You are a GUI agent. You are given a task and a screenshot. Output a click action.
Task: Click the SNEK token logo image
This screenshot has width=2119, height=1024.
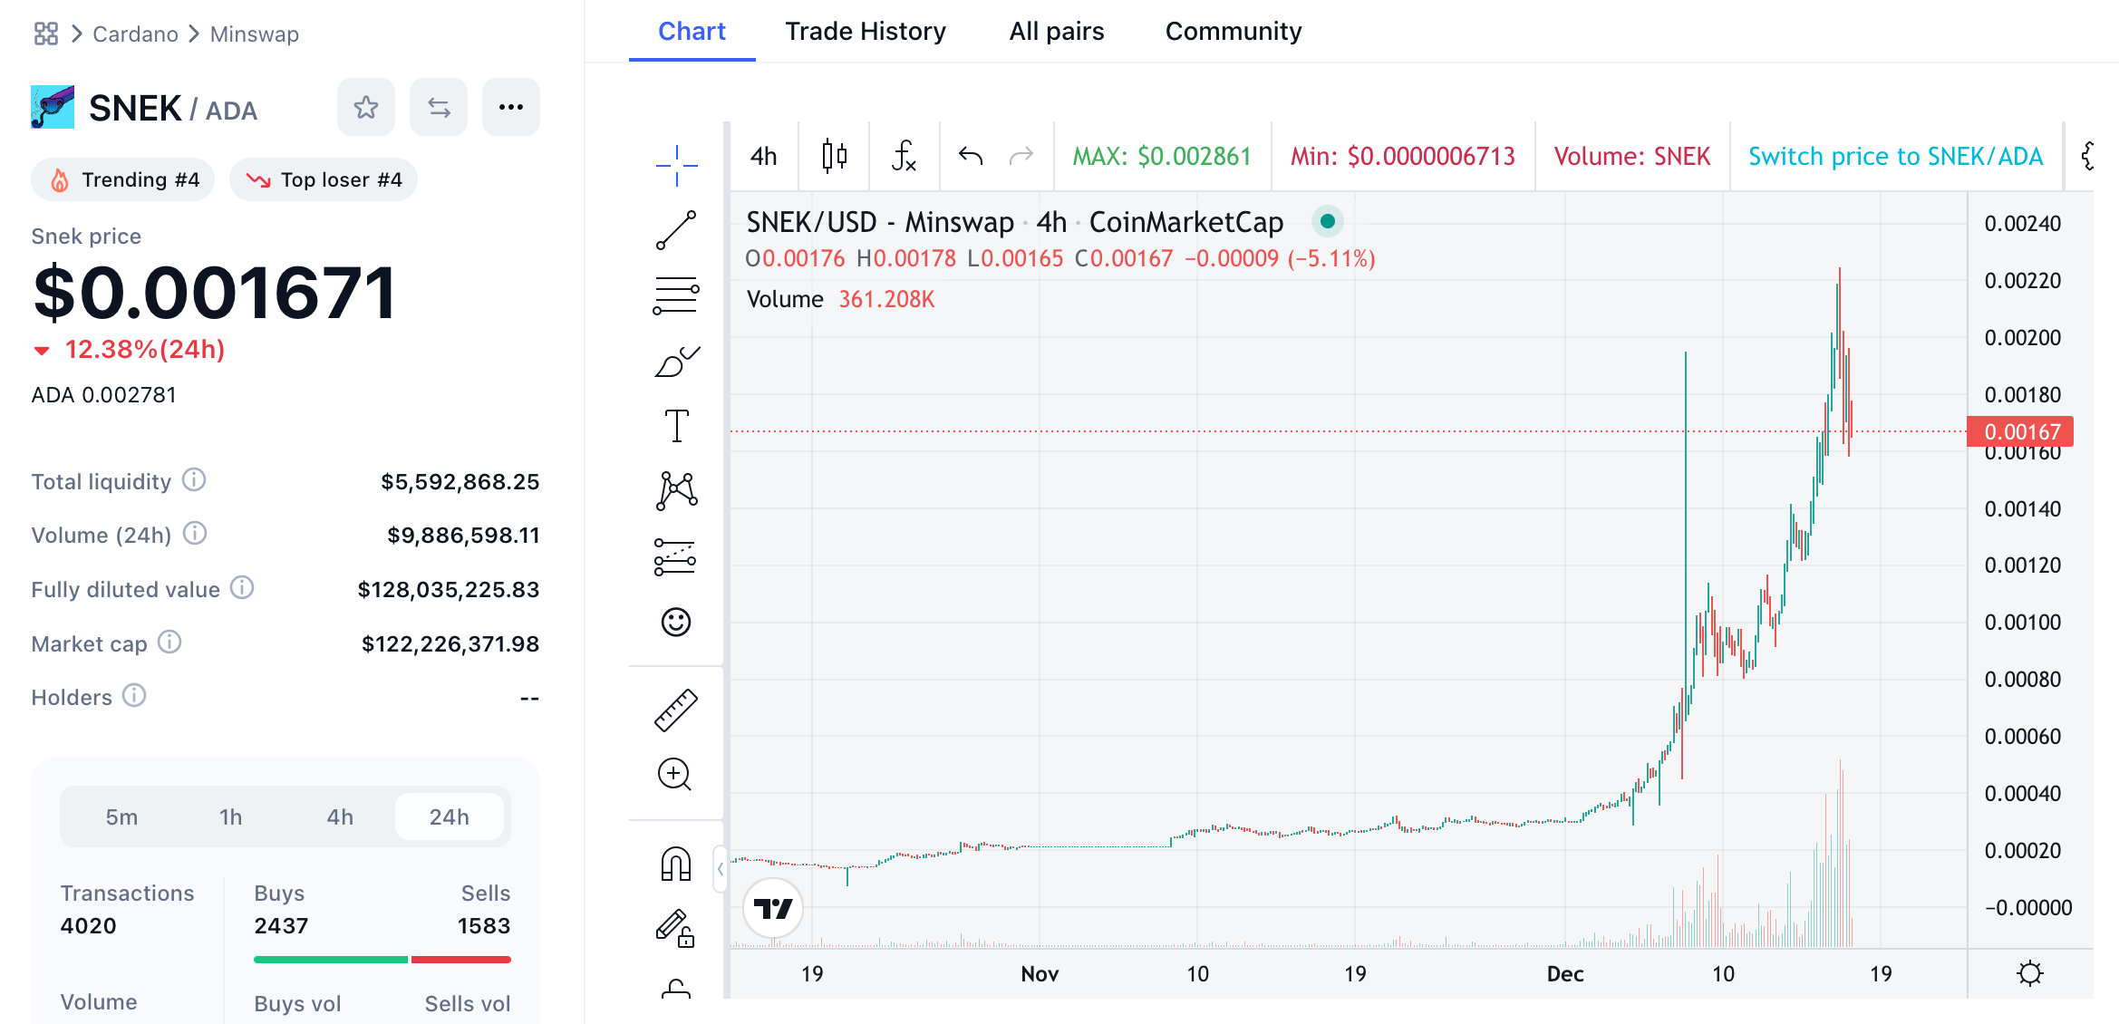[x=53, y=107]
